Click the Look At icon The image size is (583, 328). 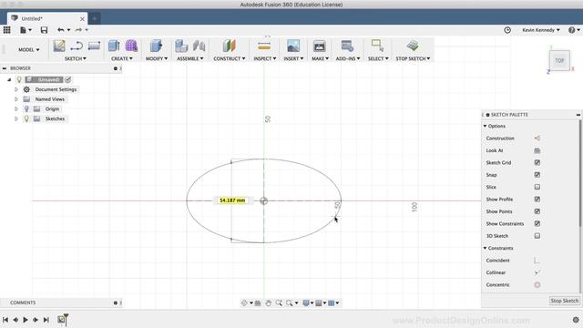point(537,150)
